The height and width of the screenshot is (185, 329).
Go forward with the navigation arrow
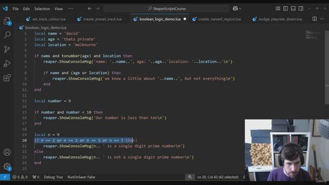coord(98,9)
